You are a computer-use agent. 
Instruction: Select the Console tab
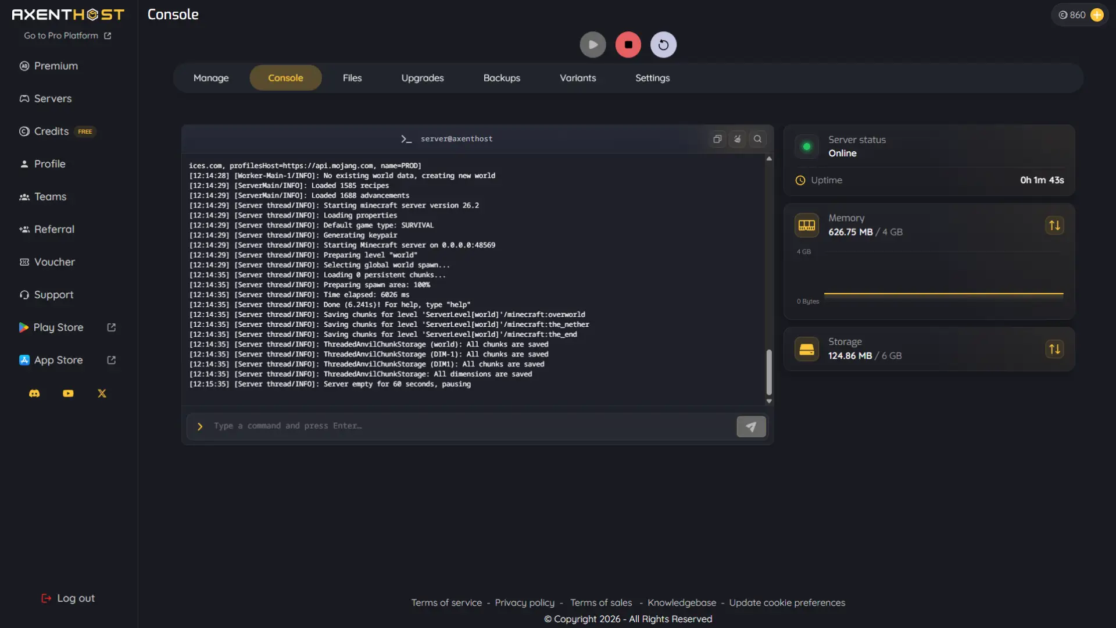285,78
